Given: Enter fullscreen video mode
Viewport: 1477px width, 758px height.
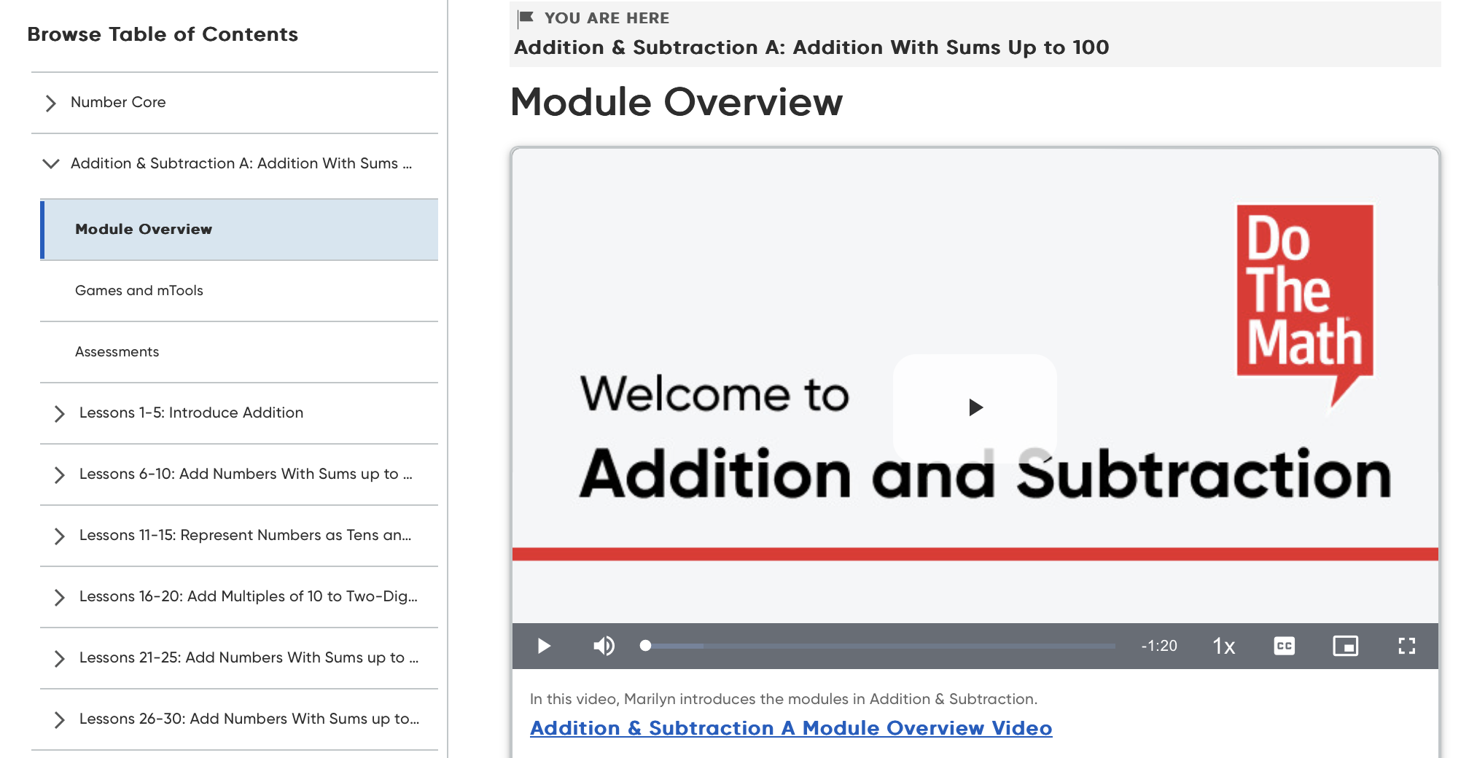Looking at the screenshot, I should pos(1407,646).
